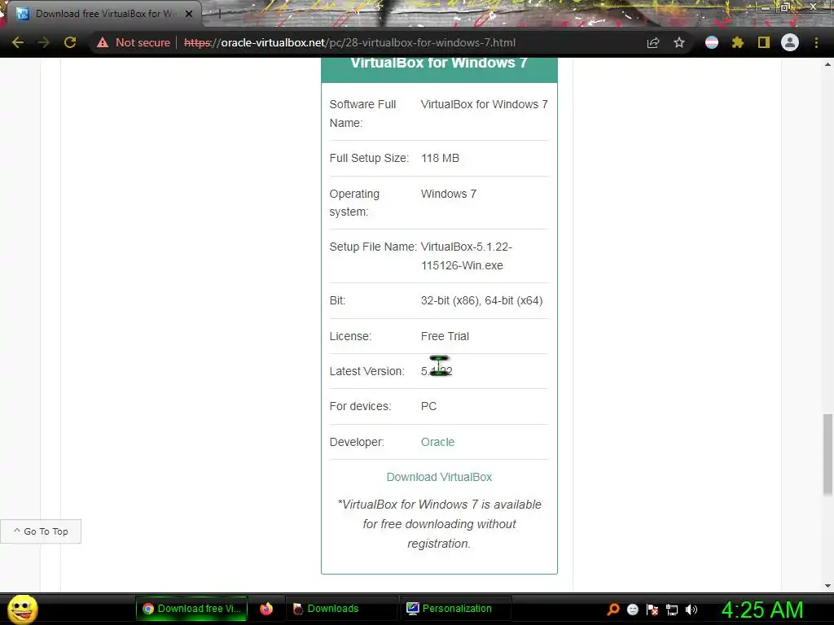This screenshot has height=625, width=834.
Task: Click the 4:25 AM clock
Action: click(762, 610)
